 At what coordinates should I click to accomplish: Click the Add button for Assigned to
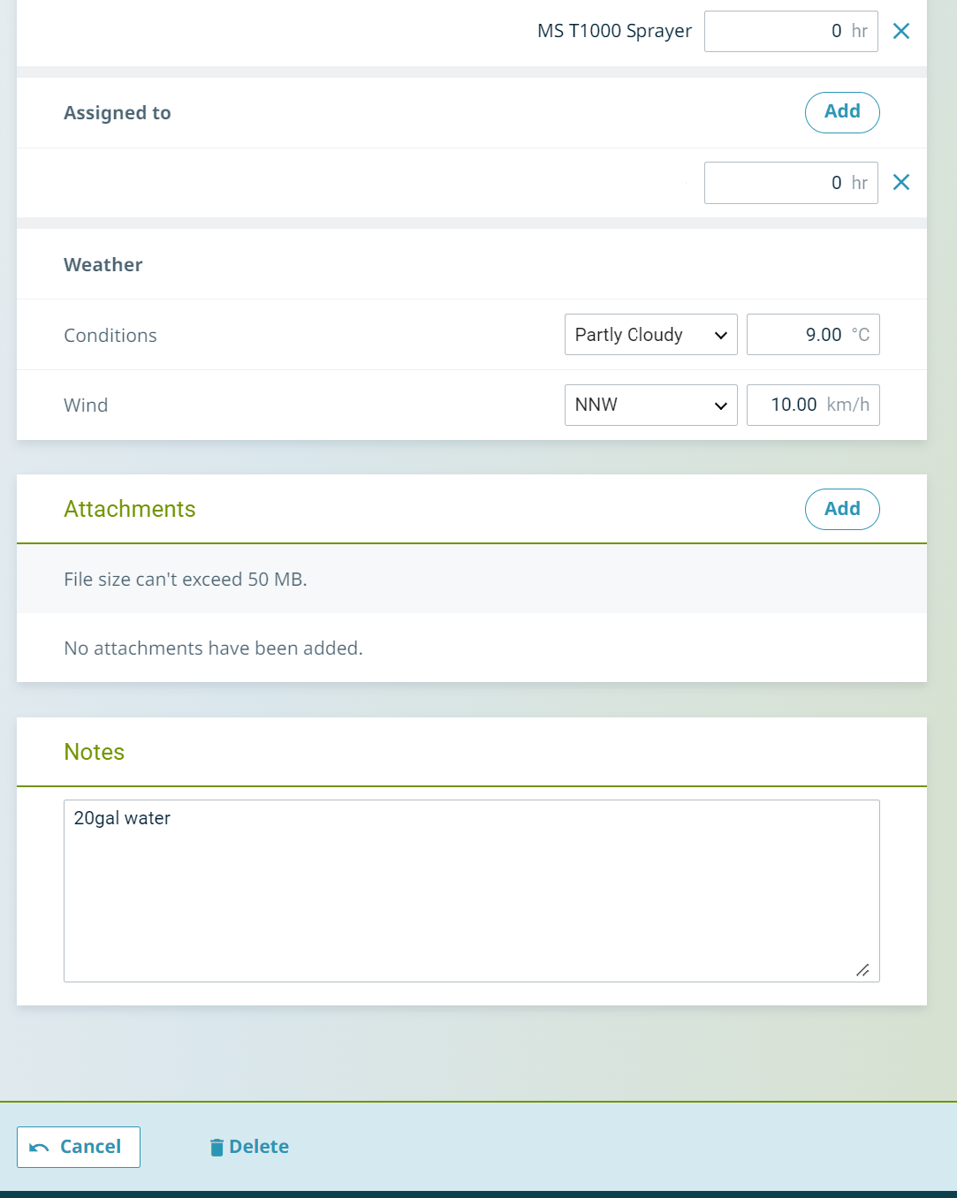click(841, 112)
